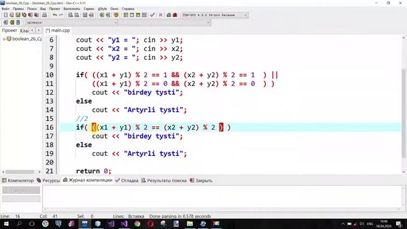Expand the boolean_26_Cpp project tree node
Viewport: 407px width, 229px height.
(4, 39)
